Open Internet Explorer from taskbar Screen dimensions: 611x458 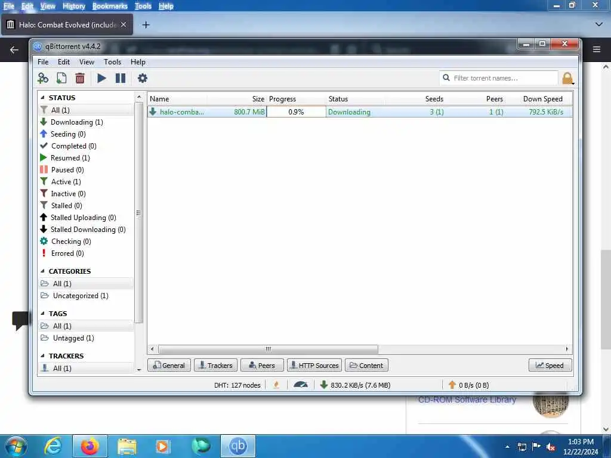53,446
